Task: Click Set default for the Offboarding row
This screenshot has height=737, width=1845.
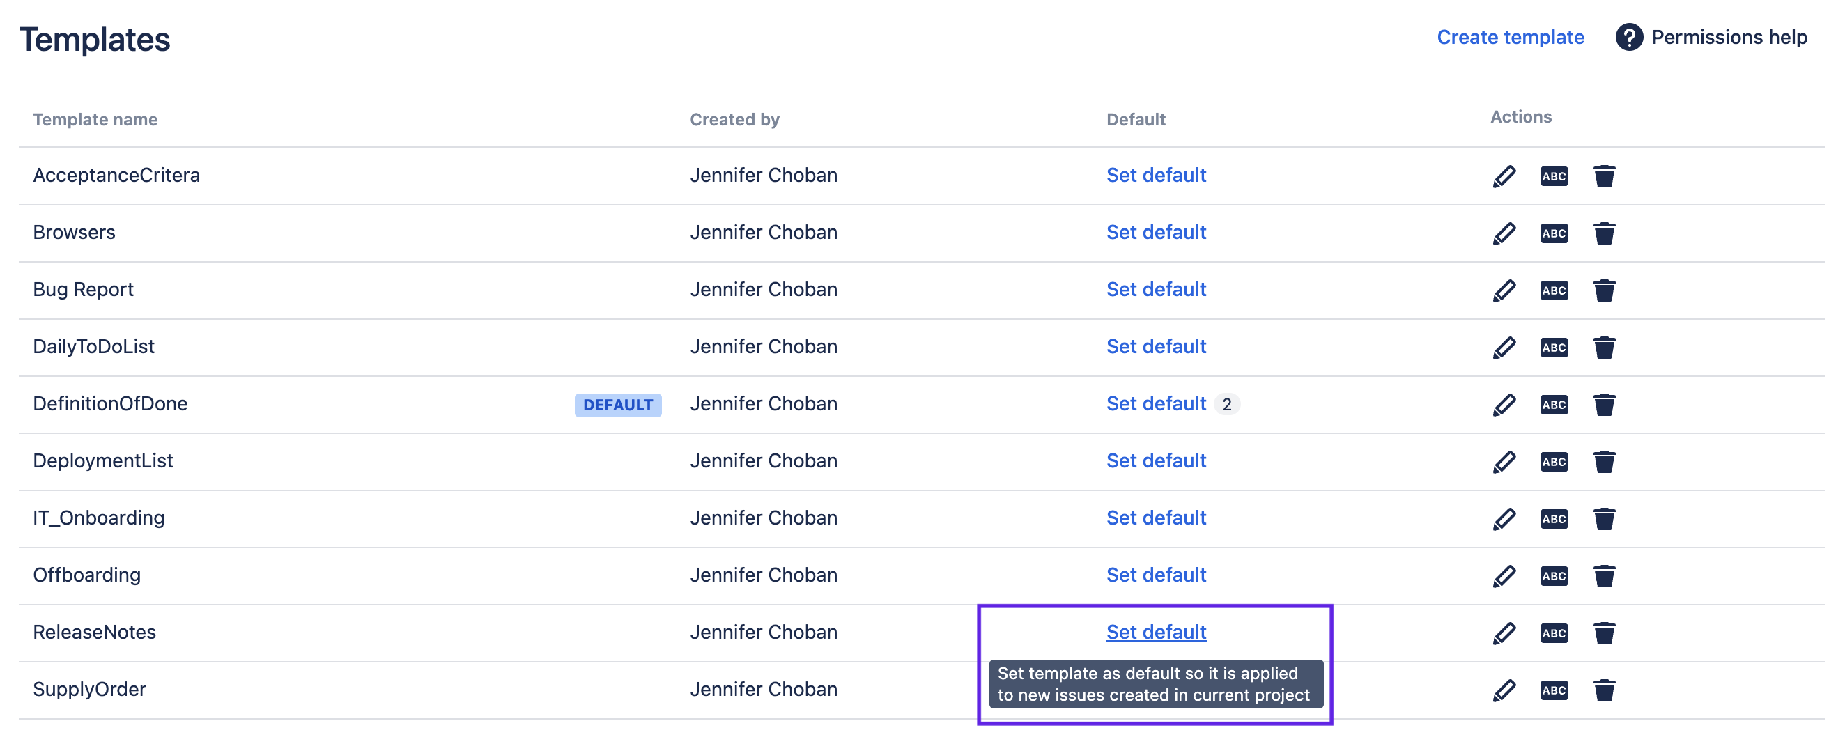Action: click(1155, 575)
